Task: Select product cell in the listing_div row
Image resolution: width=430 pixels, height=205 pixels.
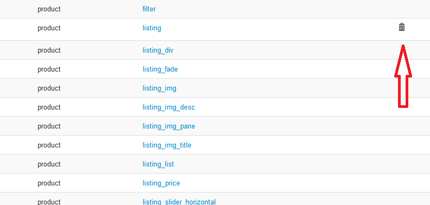Action: 49,50
